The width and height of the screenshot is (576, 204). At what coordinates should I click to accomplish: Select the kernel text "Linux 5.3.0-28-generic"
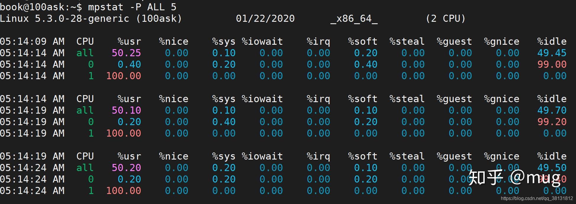65,19
